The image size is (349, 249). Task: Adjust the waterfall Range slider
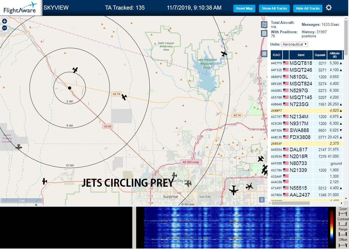[343, 234]
